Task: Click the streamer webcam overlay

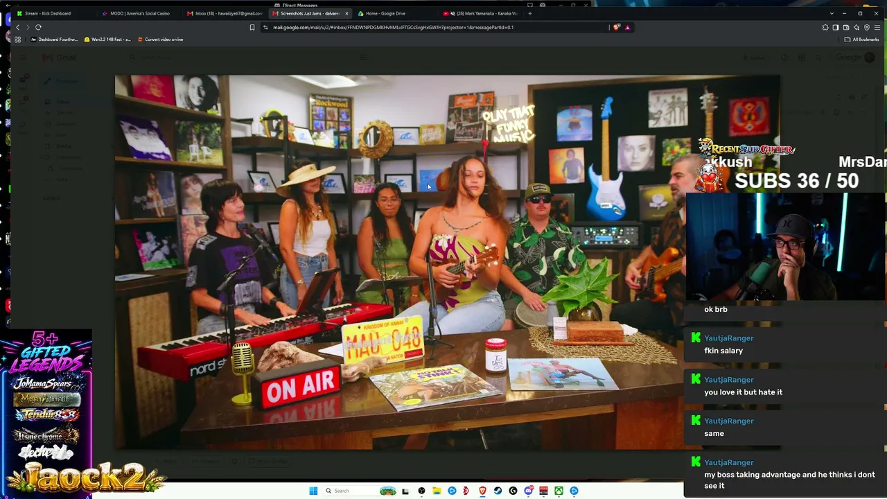Action: (x=787, y=247)
